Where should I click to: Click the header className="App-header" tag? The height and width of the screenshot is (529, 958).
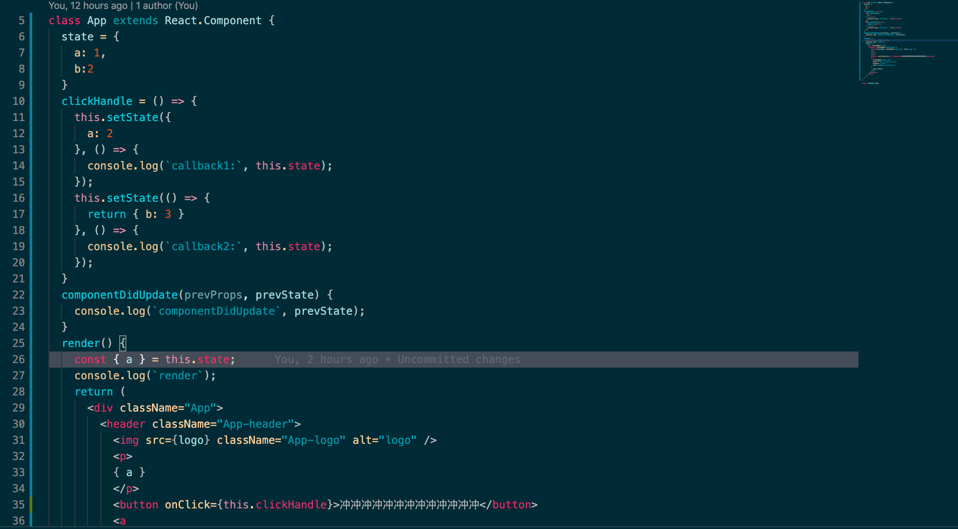click(200, 424)
